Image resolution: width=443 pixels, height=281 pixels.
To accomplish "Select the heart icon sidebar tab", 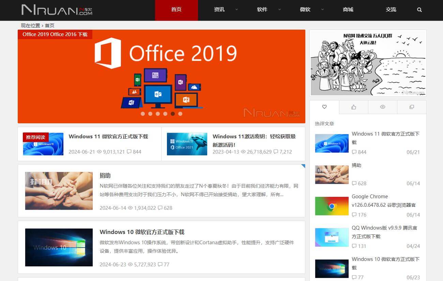I will click(x=324, y=107).
